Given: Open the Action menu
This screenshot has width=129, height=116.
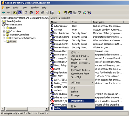Looking at the screenshot, I should click(x=16, y=8).
